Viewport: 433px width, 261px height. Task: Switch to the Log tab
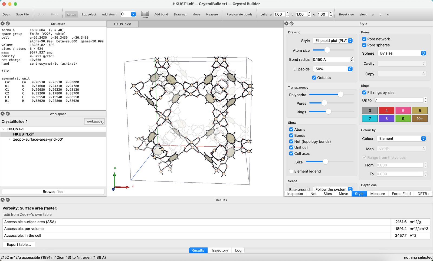point(238,250)
